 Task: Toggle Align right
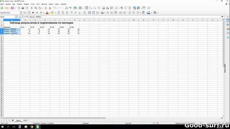67,13
